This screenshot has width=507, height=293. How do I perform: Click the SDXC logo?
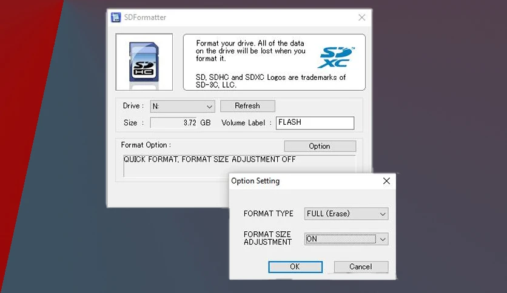[336, 58]
